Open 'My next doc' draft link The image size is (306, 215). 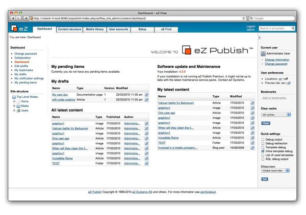(60, 95)
